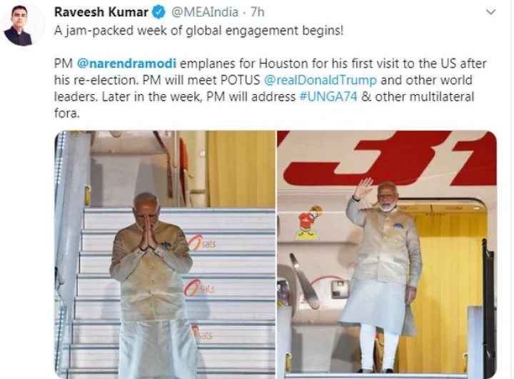
Task: Select the Raveesh Kumar display name
Action: click(x=101, y=12)
